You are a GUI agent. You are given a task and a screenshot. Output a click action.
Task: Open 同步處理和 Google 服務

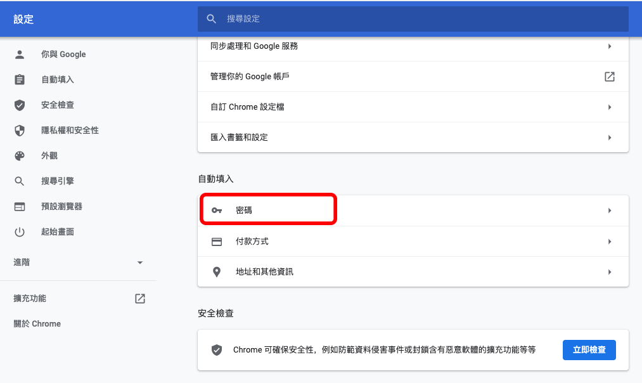413,49
